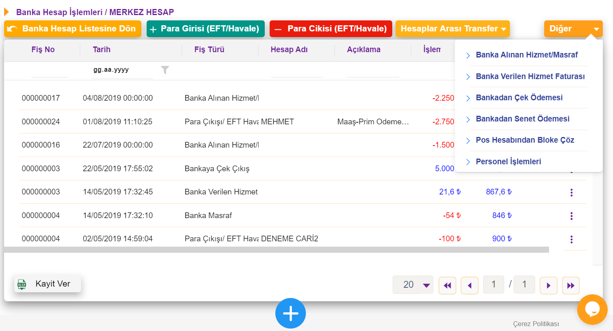Open three-dot menu for 867,6 ₺ row
This screenshot has height=331, width=613.
(571, 192)
